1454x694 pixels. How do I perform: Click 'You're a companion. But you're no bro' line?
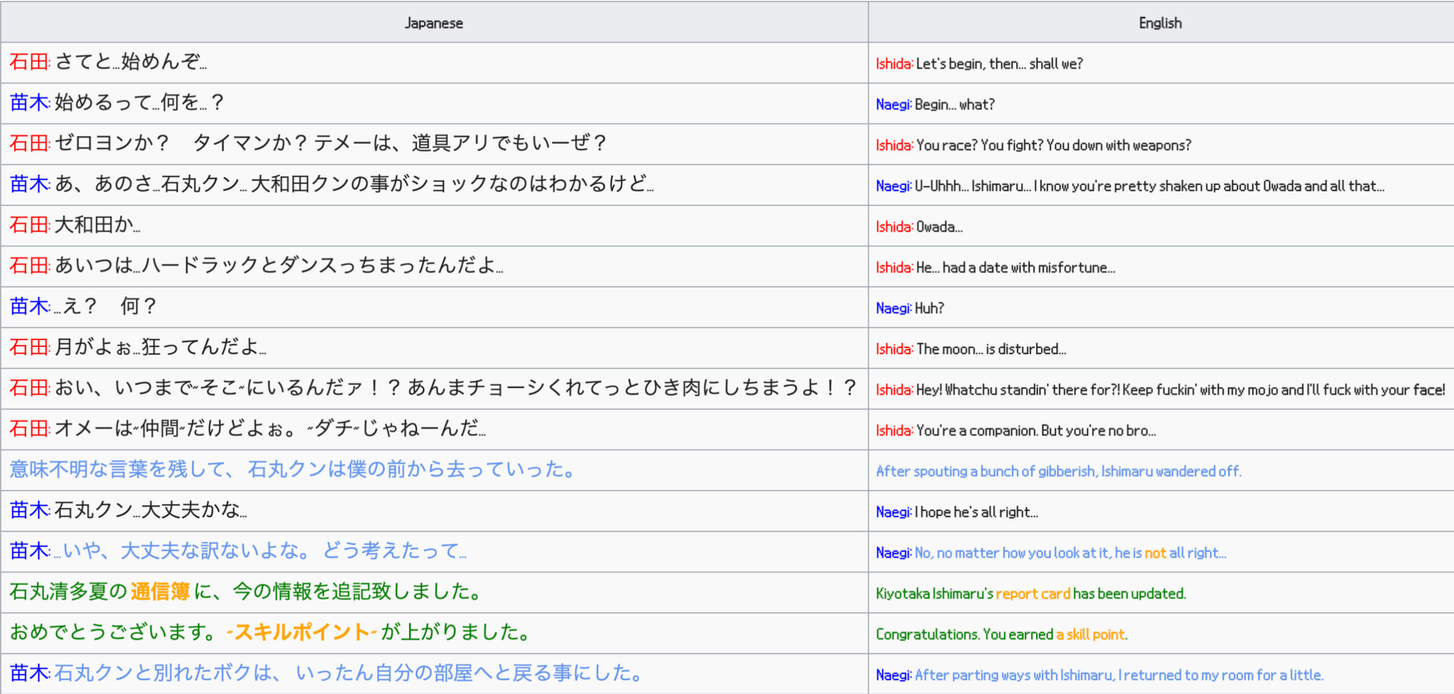point(1035,430)
